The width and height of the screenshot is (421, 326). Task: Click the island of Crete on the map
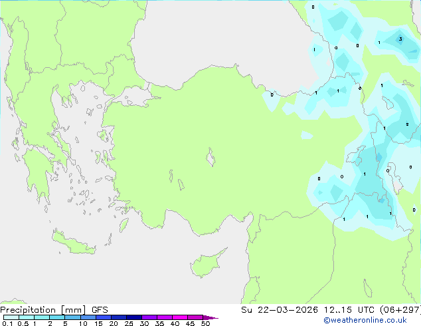pyautogui.click(x=73, y=243)
